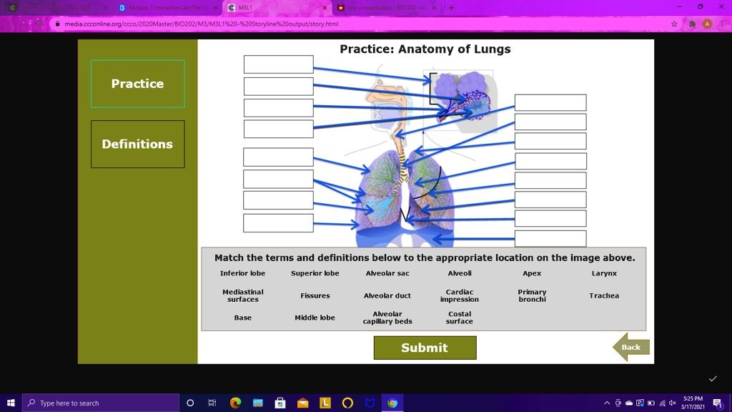This screenshot has height=412, width=732.
Task: Click the Submit button
Action: 425,348
